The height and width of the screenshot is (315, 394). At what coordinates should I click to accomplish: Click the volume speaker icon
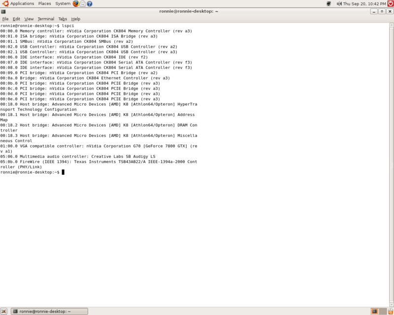pyautogui.click(x=339, y=3)
